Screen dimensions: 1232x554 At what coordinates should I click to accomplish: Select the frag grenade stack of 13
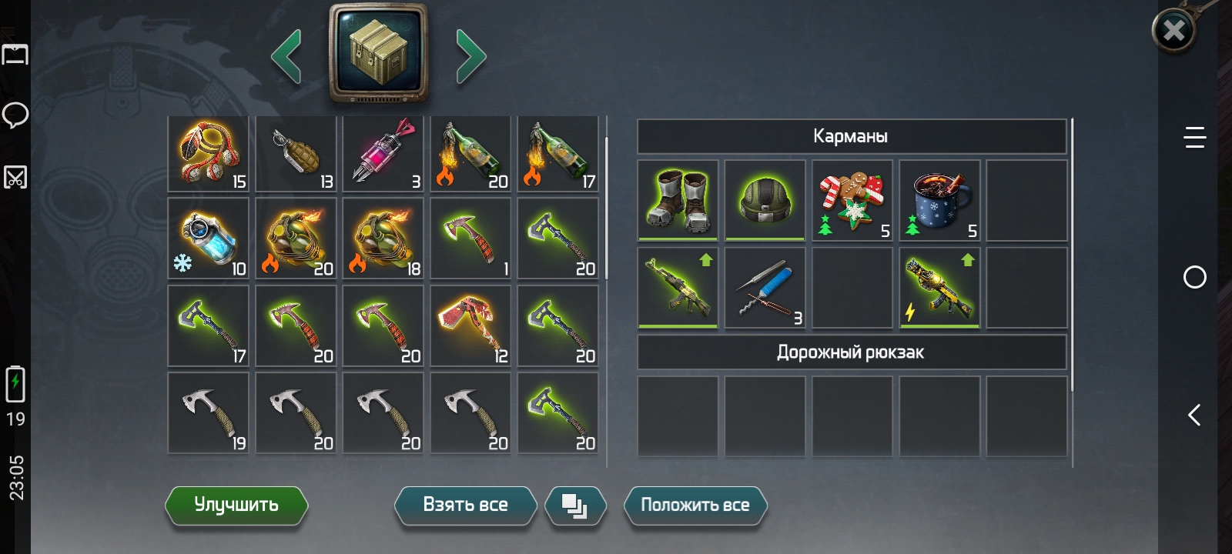[296, 154]
